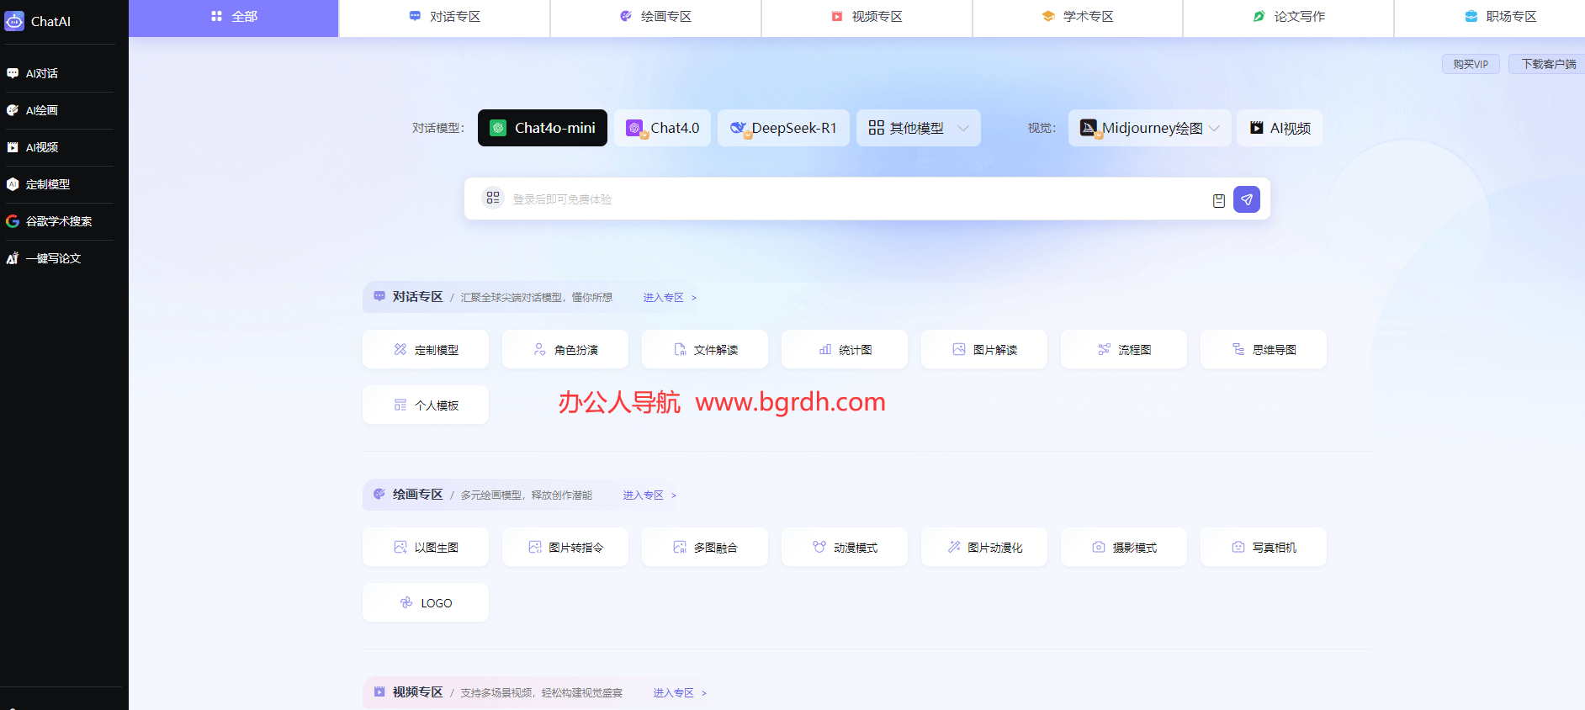Screen dimensions: 1585x710
Task: Select the Chat4.0 model
Action: click(x=663, y=128)
